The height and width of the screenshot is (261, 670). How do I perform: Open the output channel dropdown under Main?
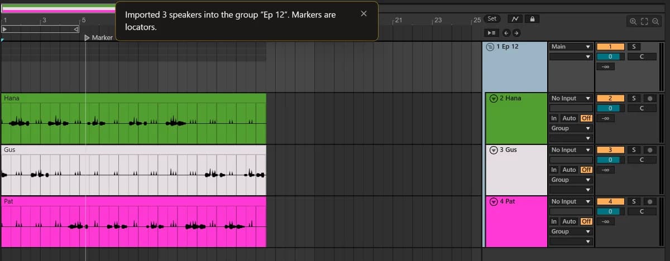(571, 56)
